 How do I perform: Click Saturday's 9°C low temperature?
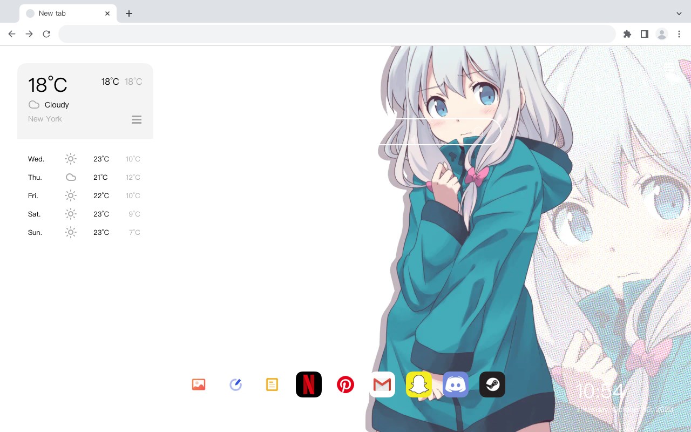(x=134, y=214)
